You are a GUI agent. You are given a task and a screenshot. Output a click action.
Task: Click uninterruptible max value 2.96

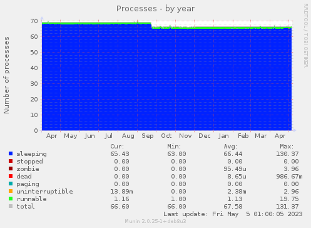pyautogui.click(x=291, y=192)
